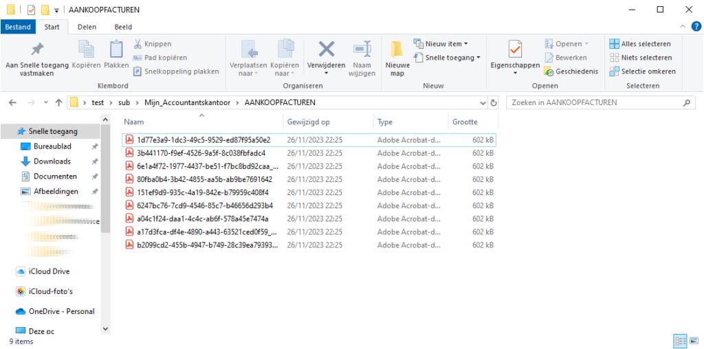This screenshot has height=349, width=704.
Task: Open Snelle toegang dropdown in Nieuw group
Action: click(x=447, y=58)
